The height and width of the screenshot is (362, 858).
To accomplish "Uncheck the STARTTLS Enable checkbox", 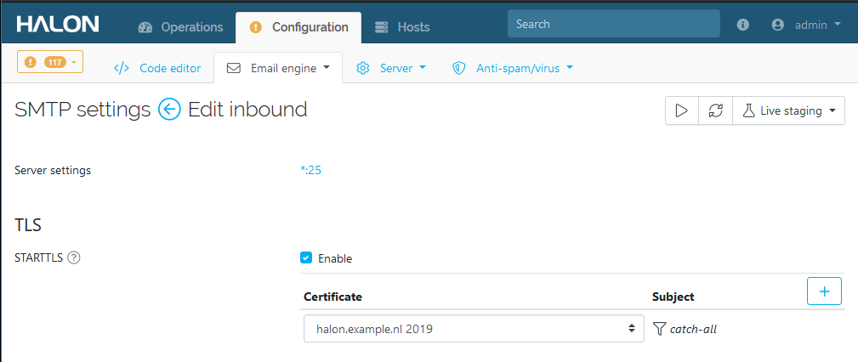I will coord(307,257).
